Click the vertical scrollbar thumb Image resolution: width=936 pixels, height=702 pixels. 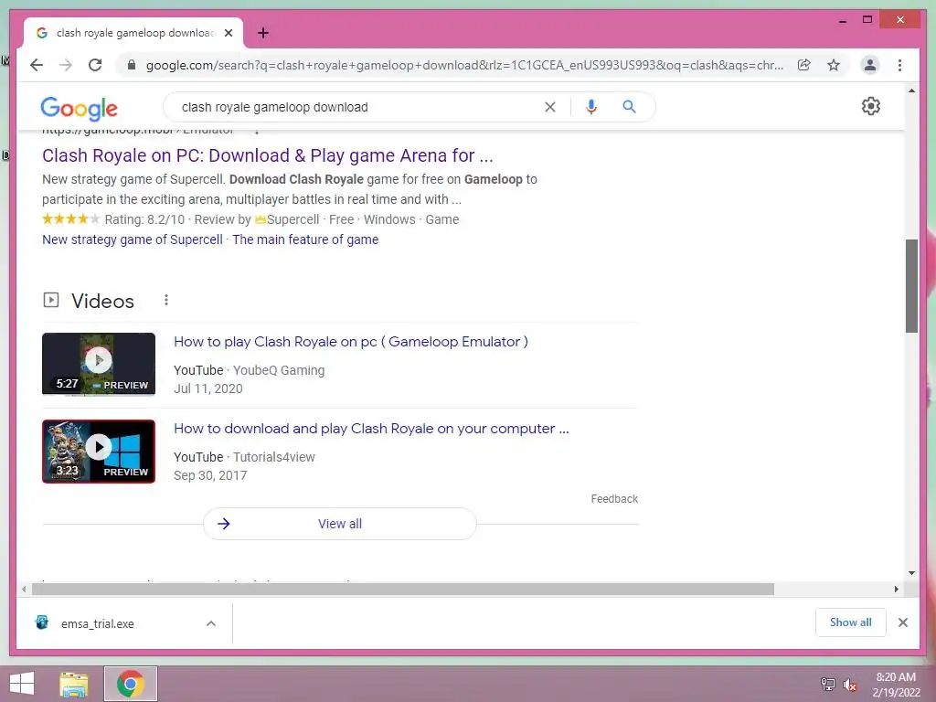(x=911, y=286)
